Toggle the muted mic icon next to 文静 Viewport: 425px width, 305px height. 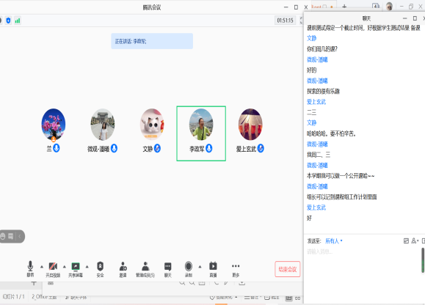157,148
